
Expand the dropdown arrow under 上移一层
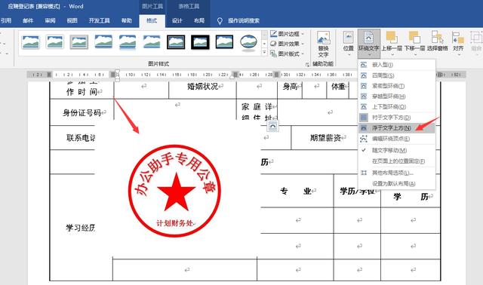[392, 55]
